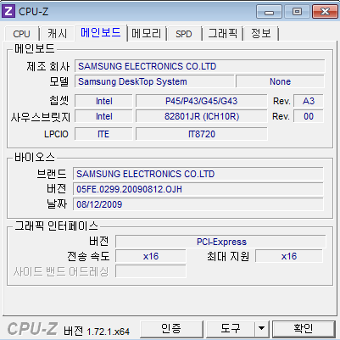Click the LPCIO vendor ITE field

coord(103,134)
